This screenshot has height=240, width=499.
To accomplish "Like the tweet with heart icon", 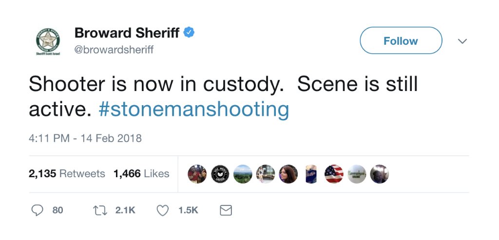I will point(162,210).
